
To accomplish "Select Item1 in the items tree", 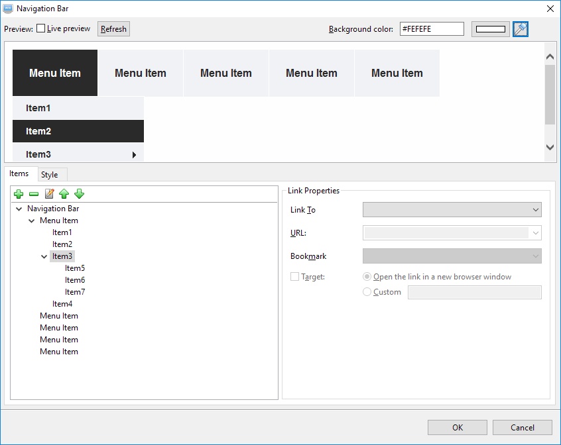I will (x=62, y=232).
